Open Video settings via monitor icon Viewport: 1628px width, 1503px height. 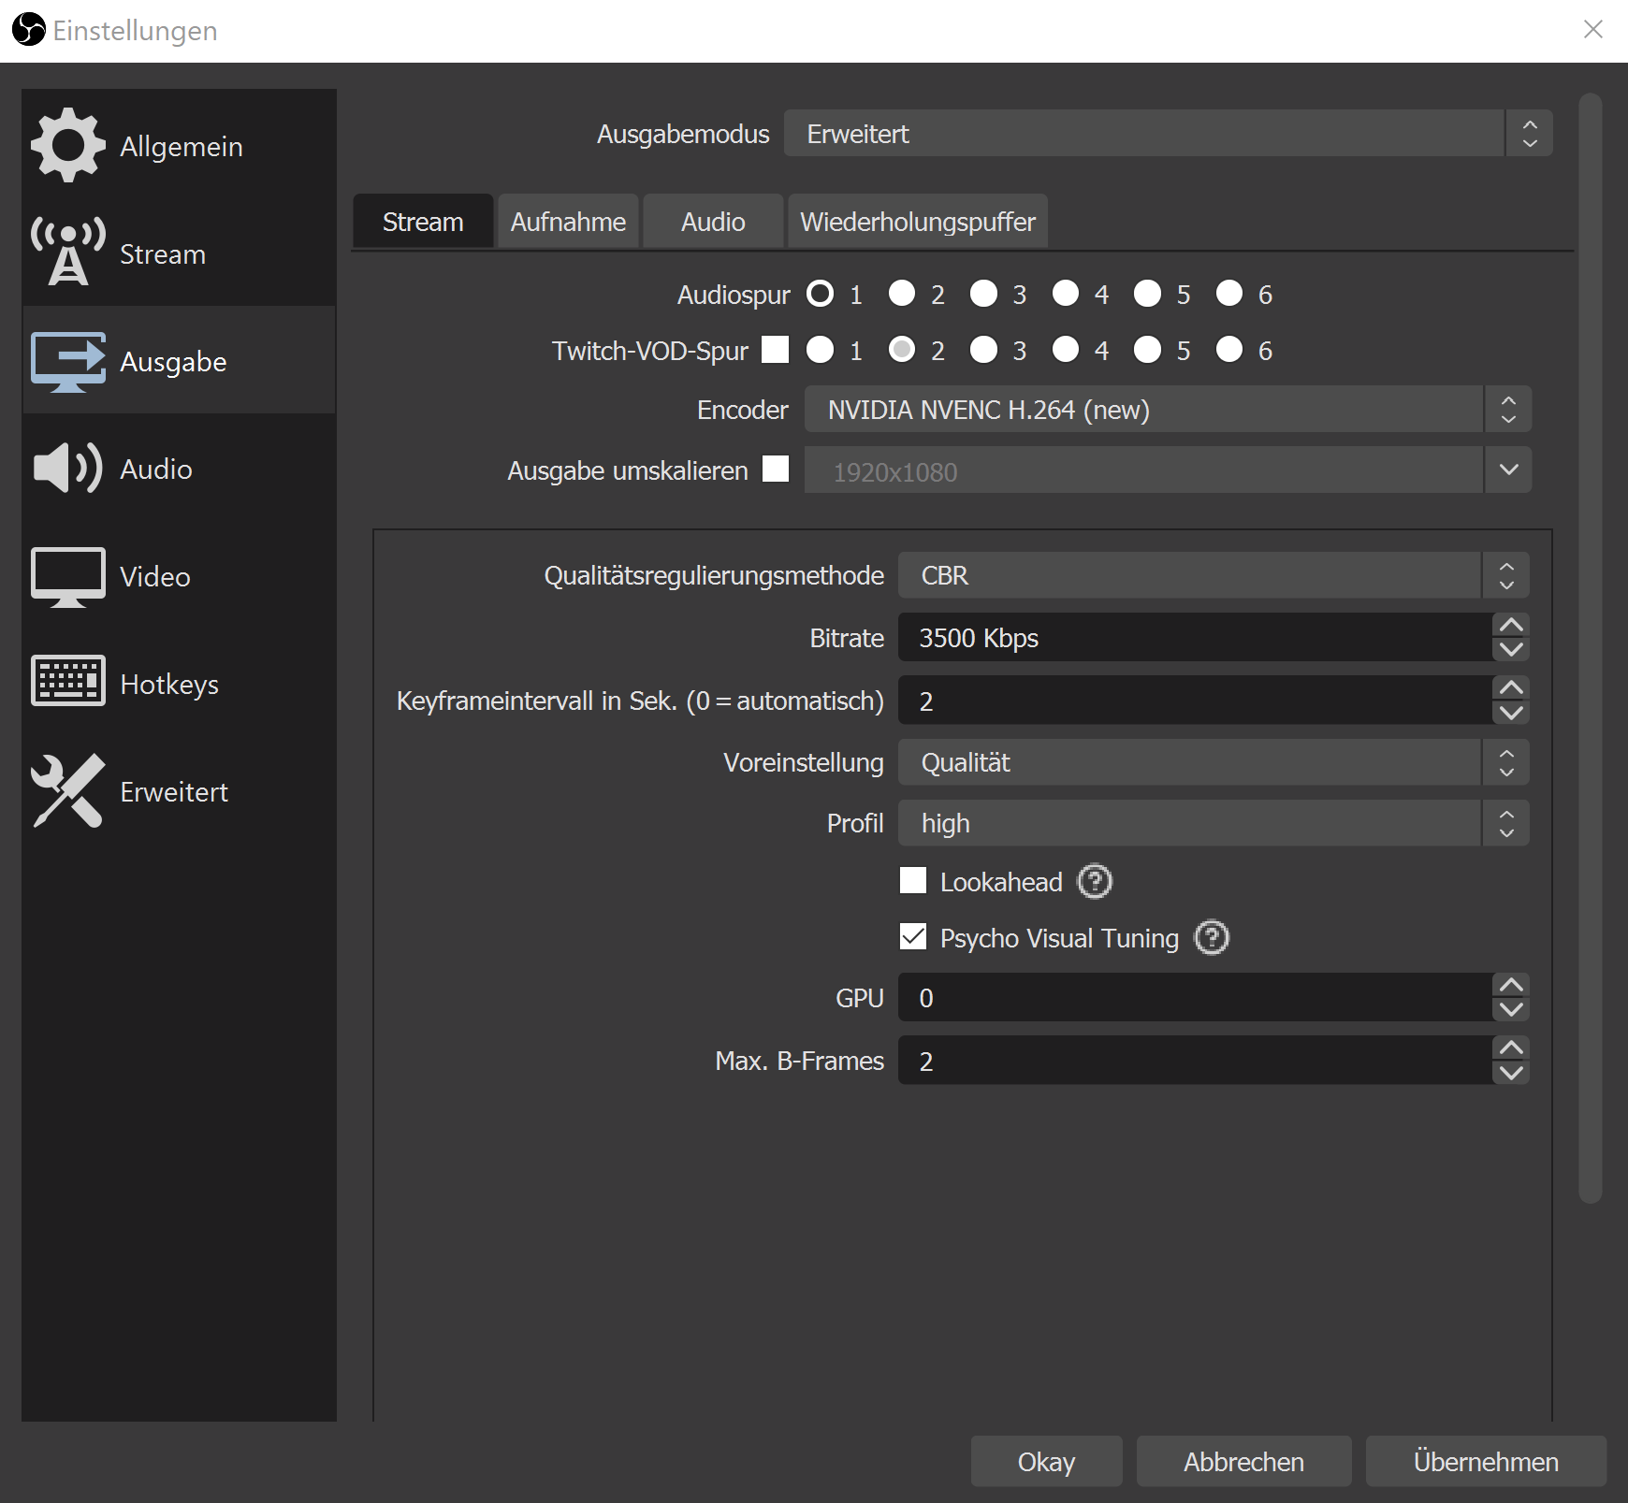tap(67, 576)
